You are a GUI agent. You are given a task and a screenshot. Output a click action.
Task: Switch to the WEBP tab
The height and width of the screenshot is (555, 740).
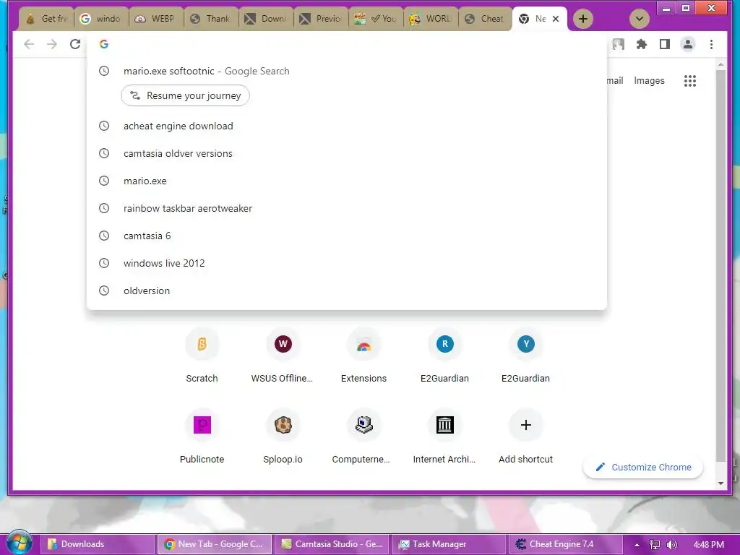pyautogui.click(x=156, y=19)
